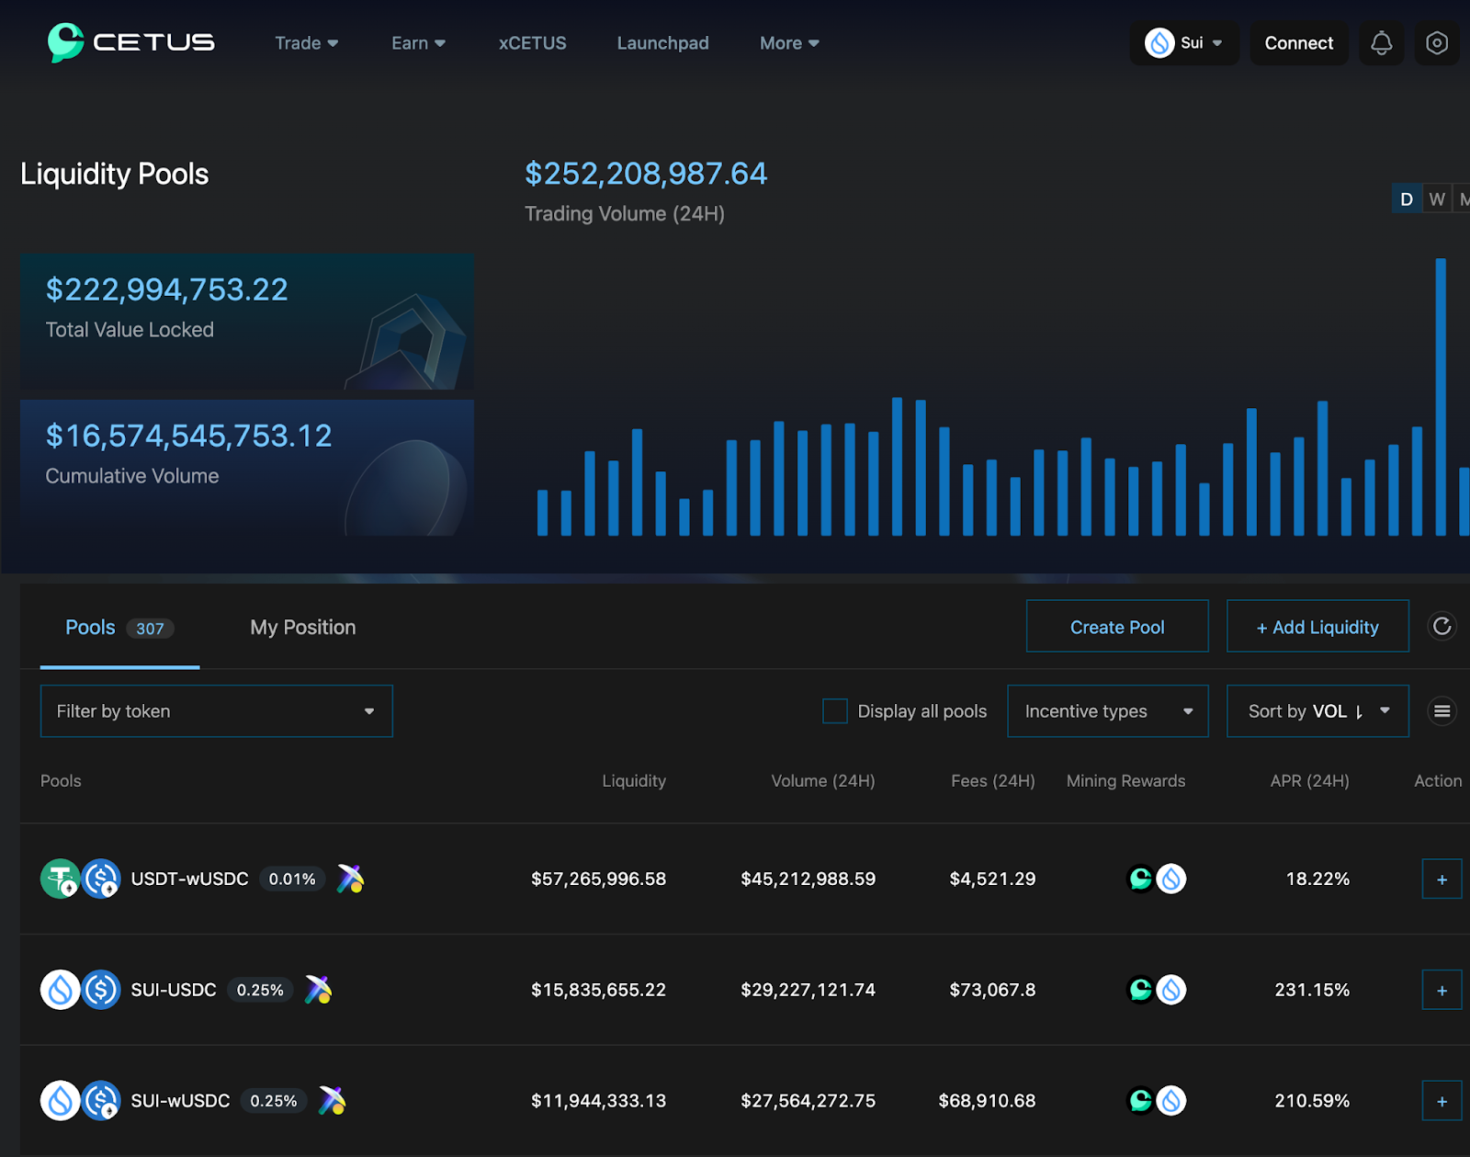Click the CETUS reward icon in the SUI-USDC row

click(1140, 990)
